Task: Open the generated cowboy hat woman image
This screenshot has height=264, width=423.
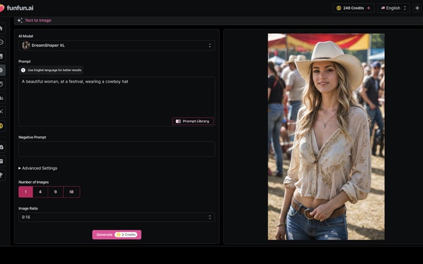Action: click(326, 137)
